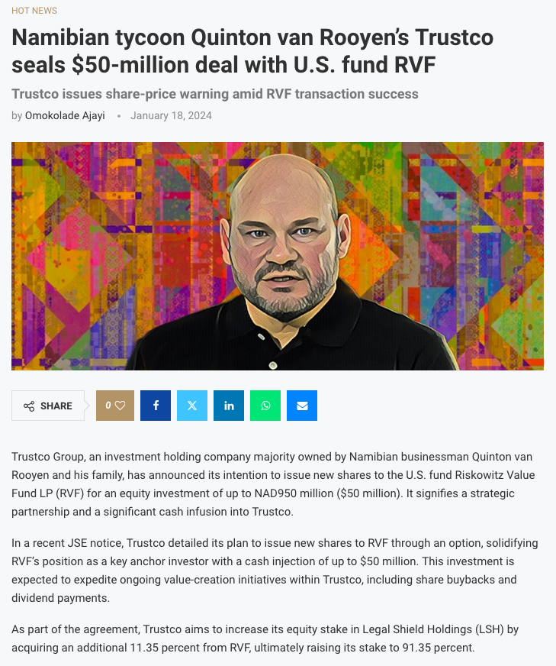The width and height of the screenshot is (556, 666).
Task: Click the SHARE button
Action: coord(47,406)
